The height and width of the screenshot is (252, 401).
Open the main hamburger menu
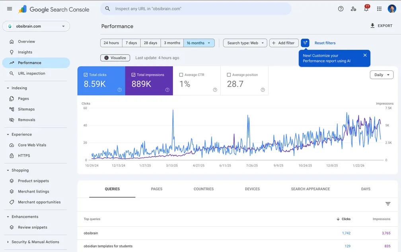coord(10,9)
